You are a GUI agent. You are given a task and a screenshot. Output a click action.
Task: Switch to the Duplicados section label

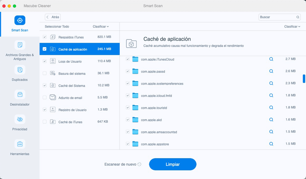click(20, 80)
